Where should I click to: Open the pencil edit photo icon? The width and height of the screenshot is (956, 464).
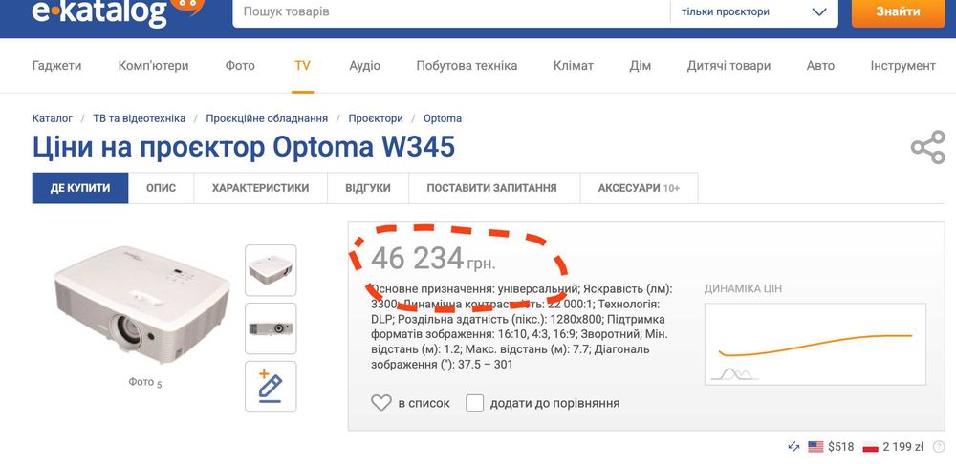[x=271, y=387]
